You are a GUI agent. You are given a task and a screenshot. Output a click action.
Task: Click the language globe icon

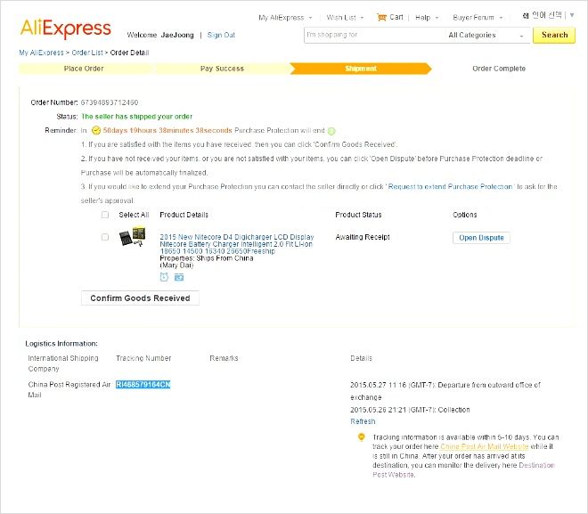click(x=526, y=16)
